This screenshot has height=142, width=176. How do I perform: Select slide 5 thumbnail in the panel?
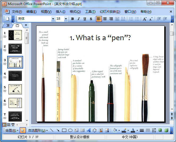(x=15, y=89)
